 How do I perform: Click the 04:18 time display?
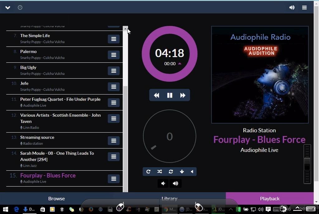point(169,53)
